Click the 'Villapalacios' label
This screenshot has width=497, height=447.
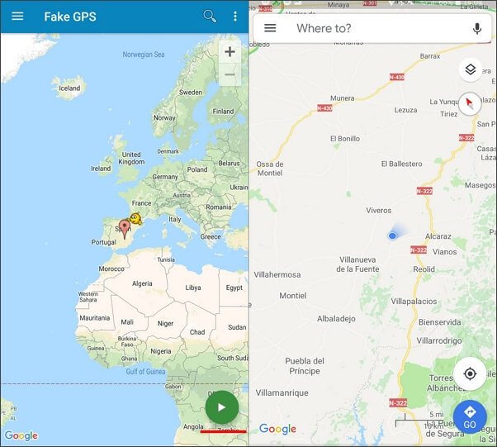[414, 302]
